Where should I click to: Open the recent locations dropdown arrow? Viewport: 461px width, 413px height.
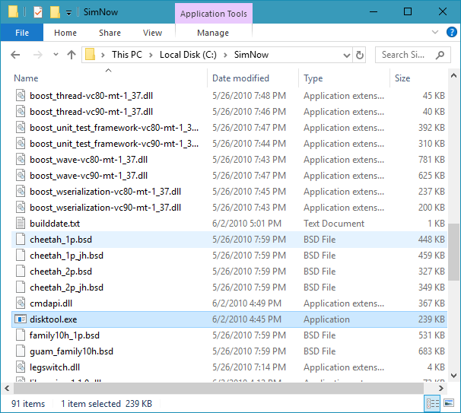pos(54,55)
